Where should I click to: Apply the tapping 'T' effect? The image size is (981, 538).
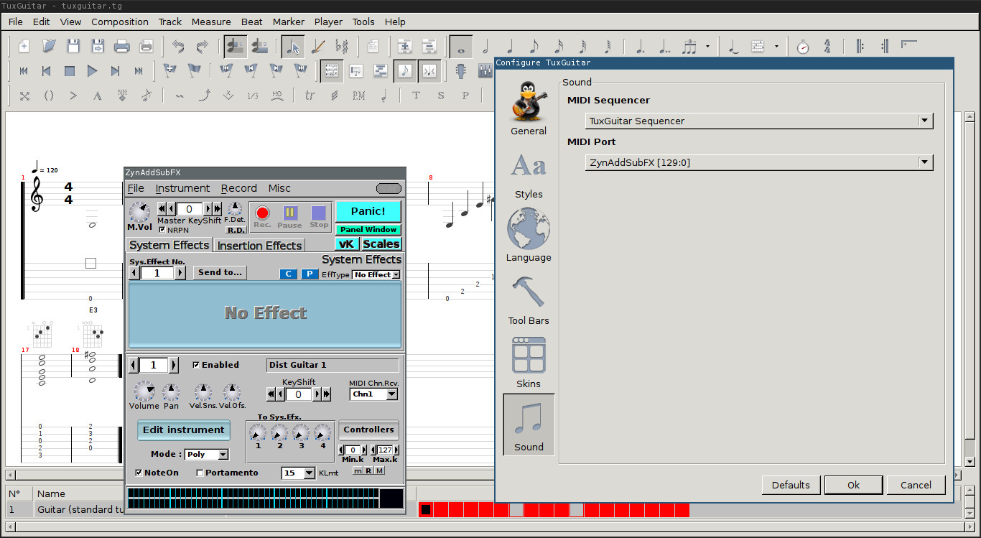tap(416, 96)
